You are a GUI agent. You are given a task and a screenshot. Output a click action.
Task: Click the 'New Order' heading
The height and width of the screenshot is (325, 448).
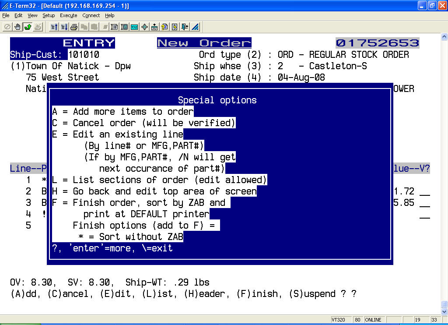(x=204, y=43)
